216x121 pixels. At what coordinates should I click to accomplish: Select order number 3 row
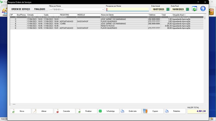[x=107, y=22]
